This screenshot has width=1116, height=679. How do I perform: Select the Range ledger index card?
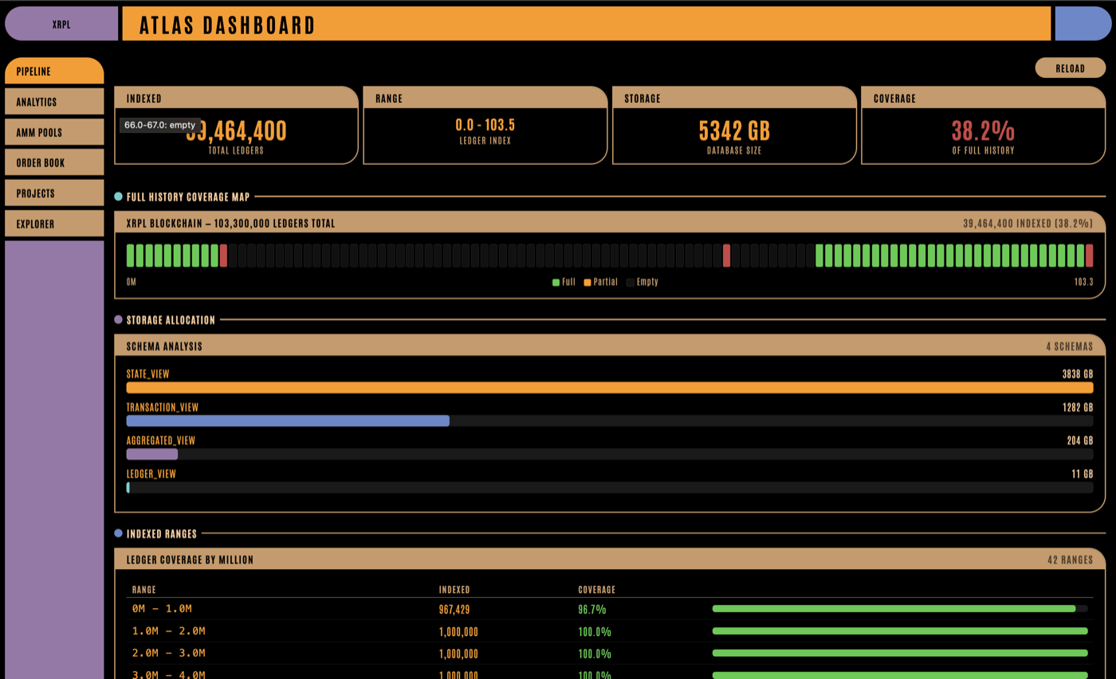[485, 125]
